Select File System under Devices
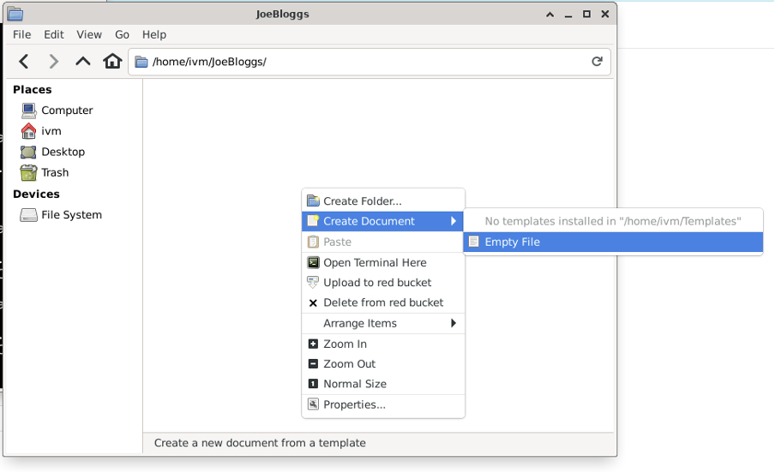Viewport: 775px width, 473px height. [x=71, y=215]
